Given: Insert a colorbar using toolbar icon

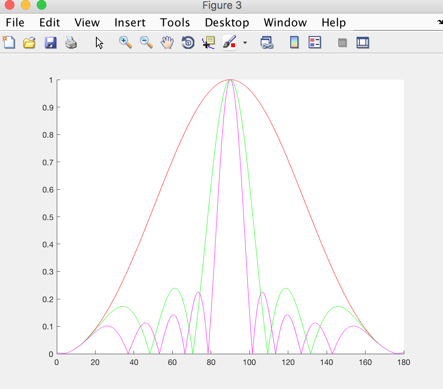Looking at the screenshot, I should [294, 42].
